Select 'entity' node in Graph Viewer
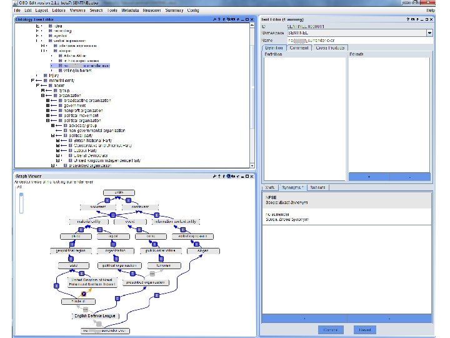The image size is (450, 338). [119, 193]
